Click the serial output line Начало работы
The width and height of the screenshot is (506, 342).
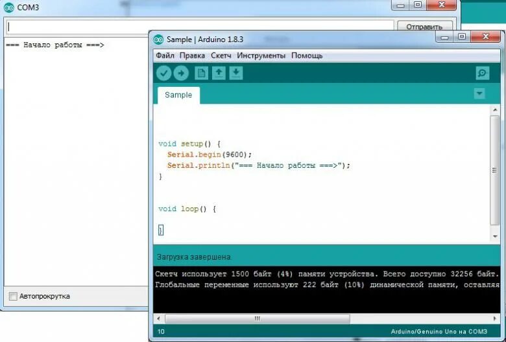pyautogui.click(x=55, y=45)
